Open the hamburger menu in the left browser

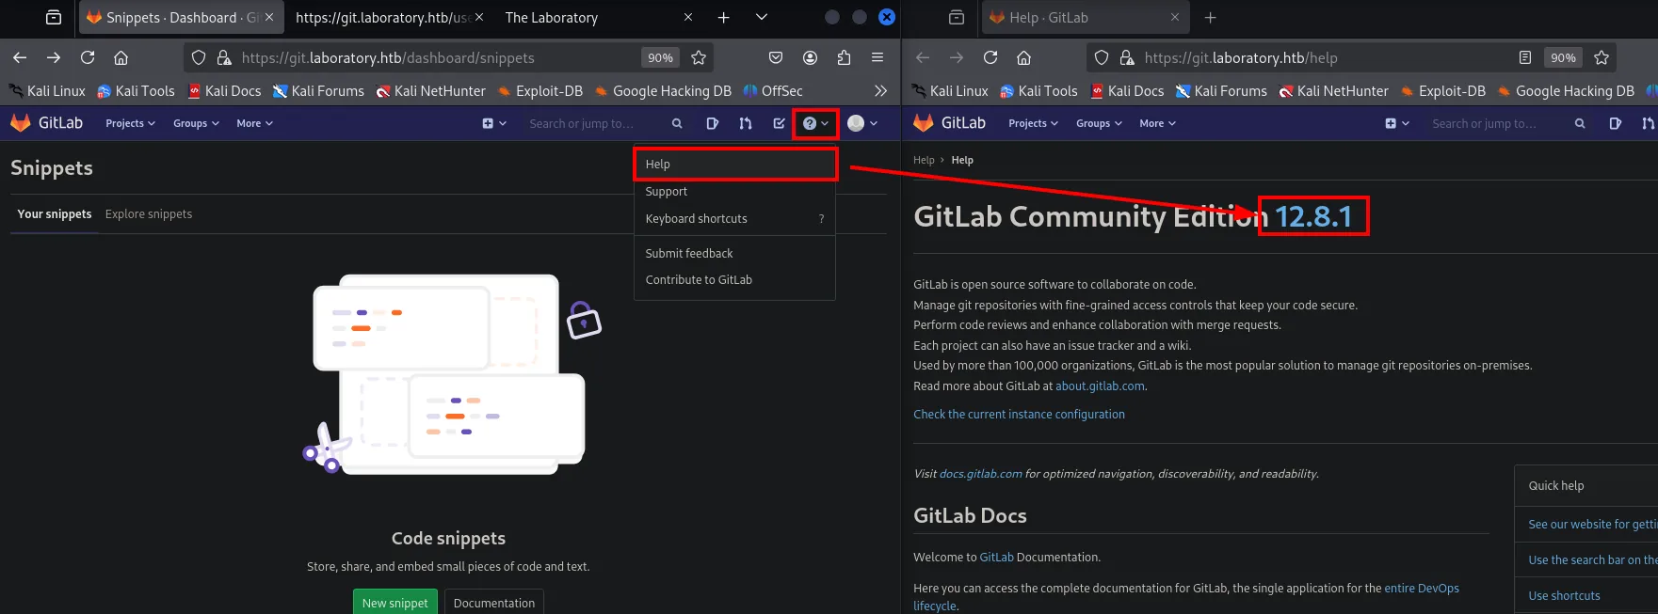coord(877,57)
